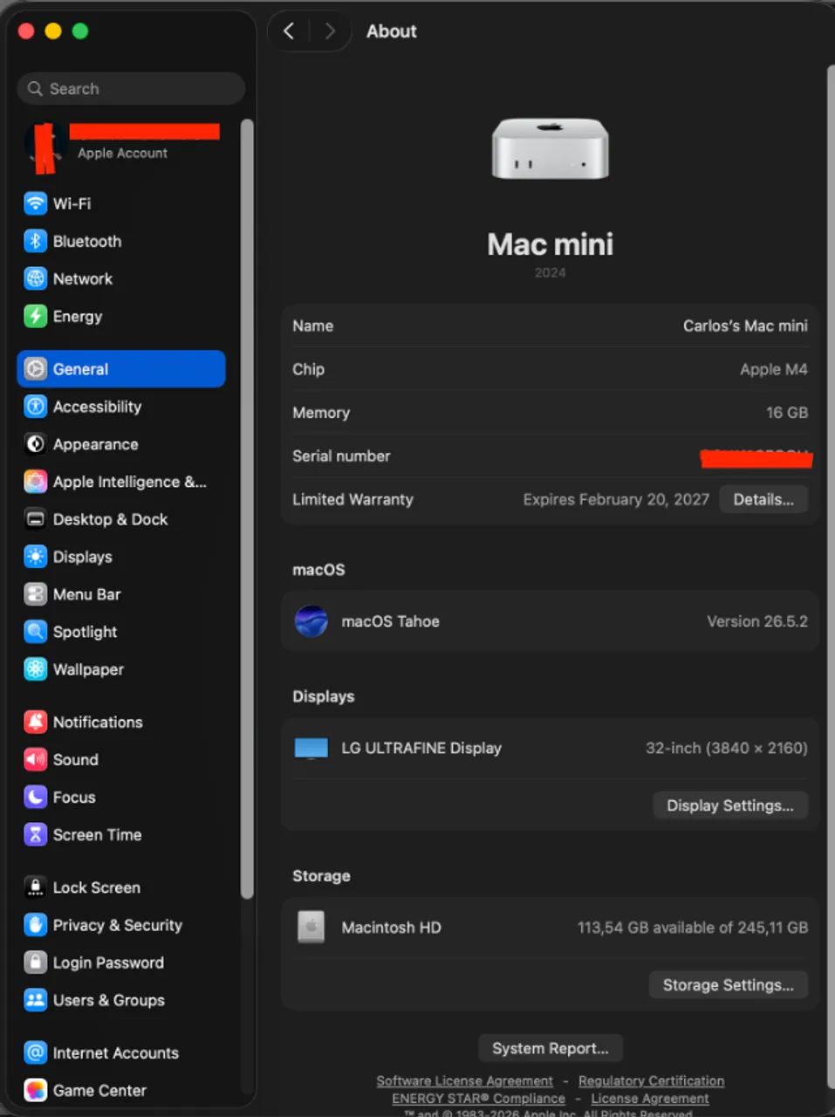Screen dimensions: 835x1117
Task: Click Expires February 20, 2027 text
Action: (616, 499)
